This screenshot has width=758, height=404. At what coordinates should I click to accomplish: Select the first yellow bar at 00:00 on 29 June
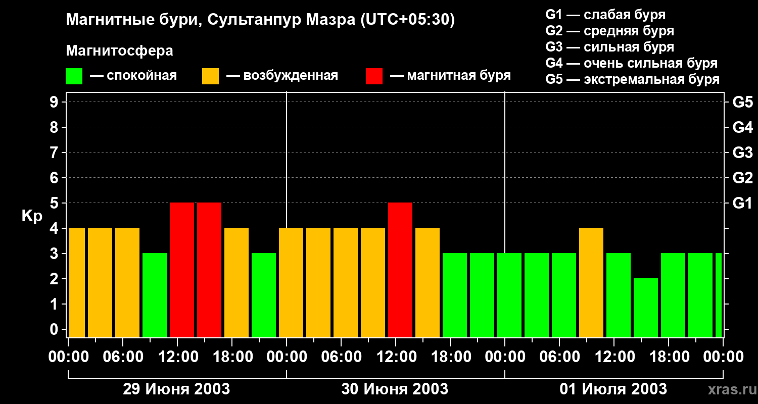77,282
